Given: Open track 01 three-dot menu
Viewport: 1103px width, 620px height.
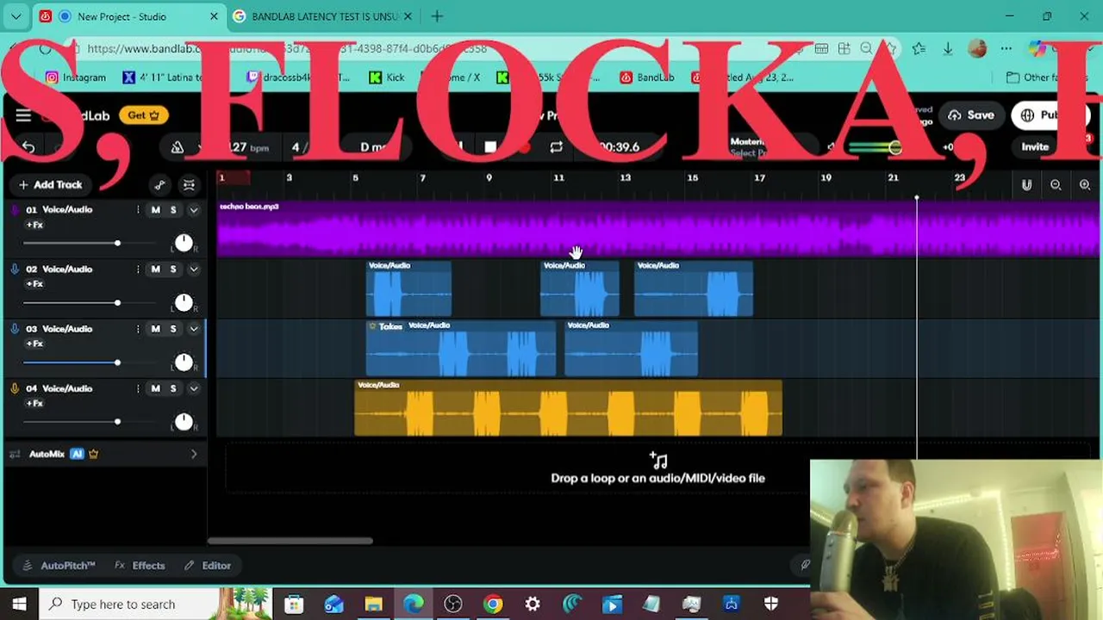Looking at the screenshot, I should point(138,210).
